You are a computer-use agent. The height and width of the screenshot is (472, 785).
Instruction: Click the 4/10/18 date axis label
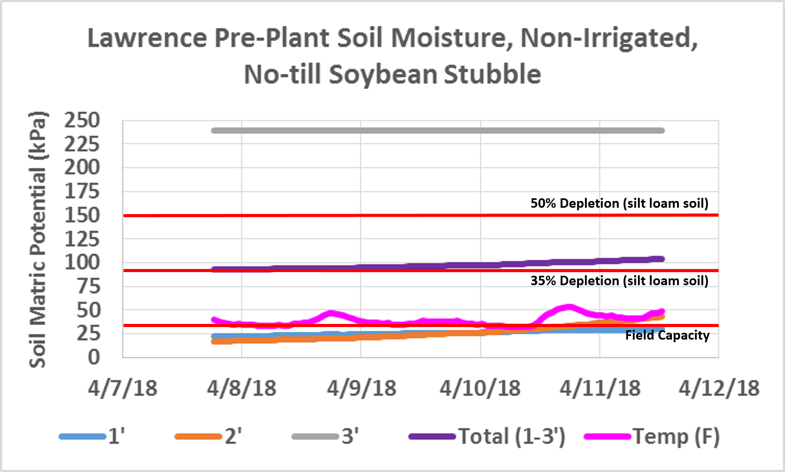[x=480, y=388]
